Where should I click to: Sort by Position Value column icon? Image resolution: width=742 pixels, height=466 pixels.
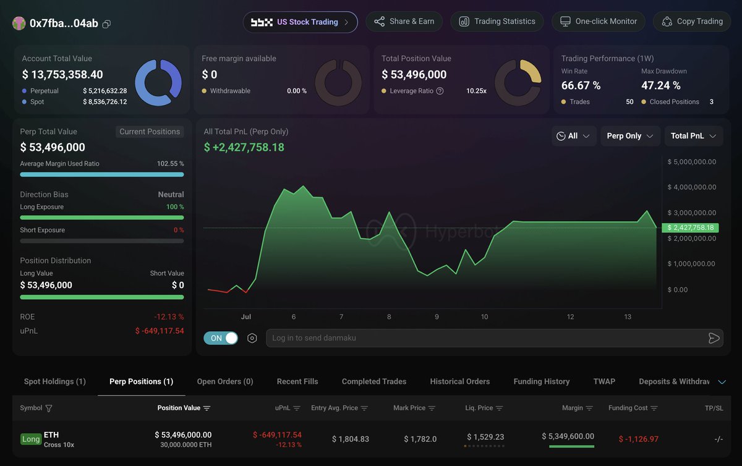click(x=207, y=409)
